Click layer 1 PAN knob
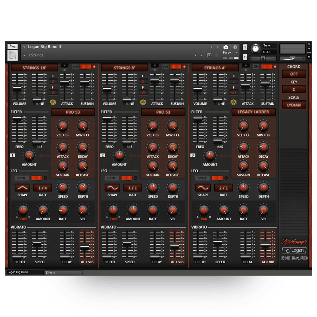317x317 pixels. [x=23, y=210]
